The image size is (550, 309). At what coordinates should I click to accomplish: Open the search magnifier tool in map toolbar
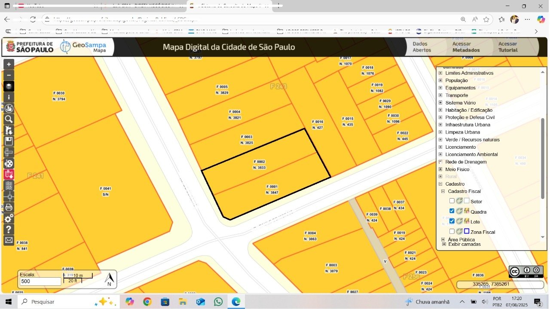click(9, 119)
